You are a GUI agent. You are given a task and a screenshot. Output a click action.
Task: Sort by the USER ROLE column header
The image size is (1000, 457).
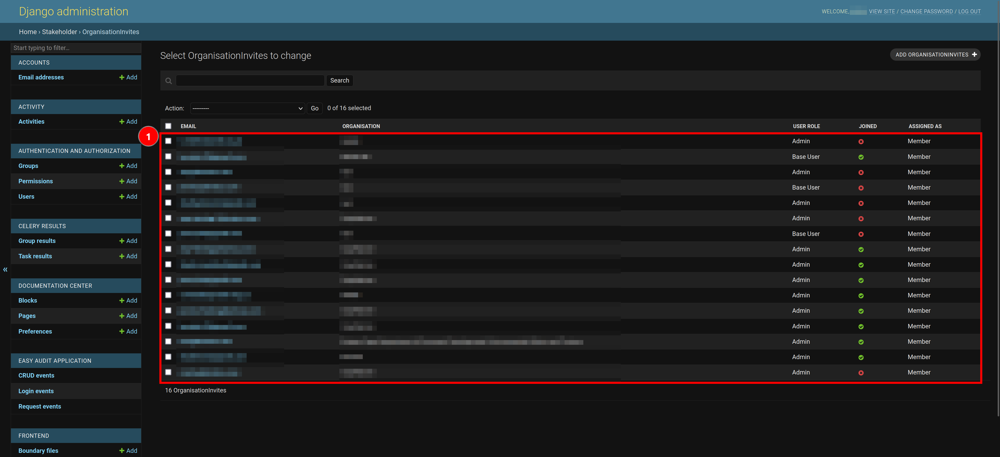click(x=806, y=126)
